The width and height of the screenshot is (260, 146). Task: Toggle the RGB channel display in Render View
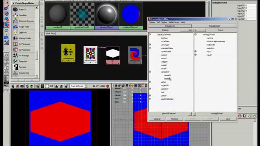42,86
